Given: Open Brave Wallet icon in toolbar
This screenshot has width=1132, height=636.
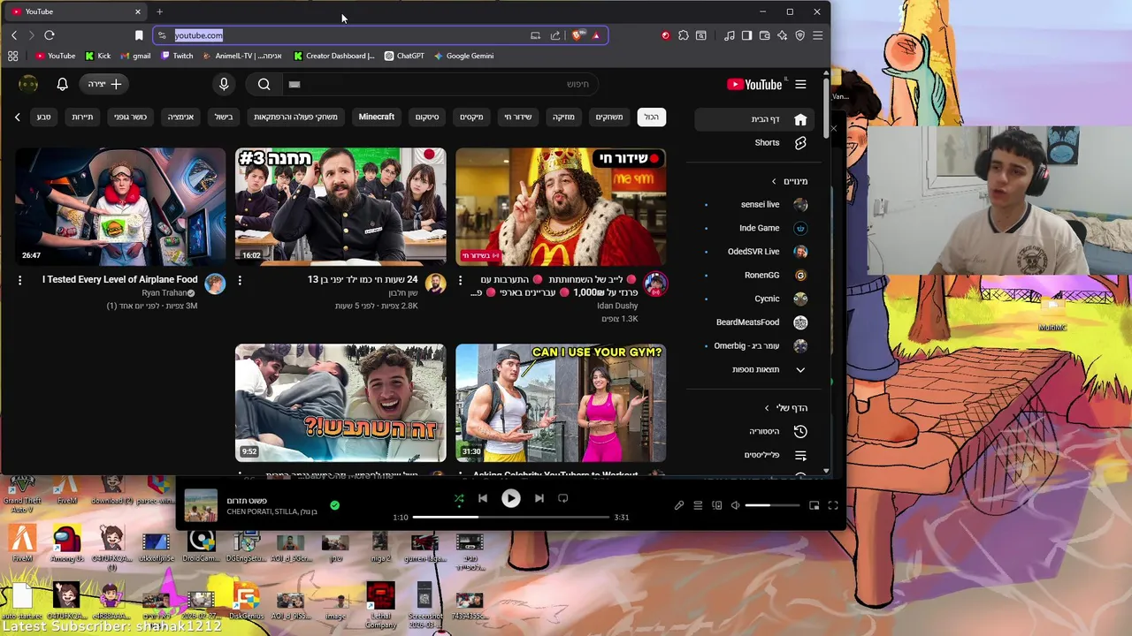Looking at the screenshot, I should (x=765, y=35).
